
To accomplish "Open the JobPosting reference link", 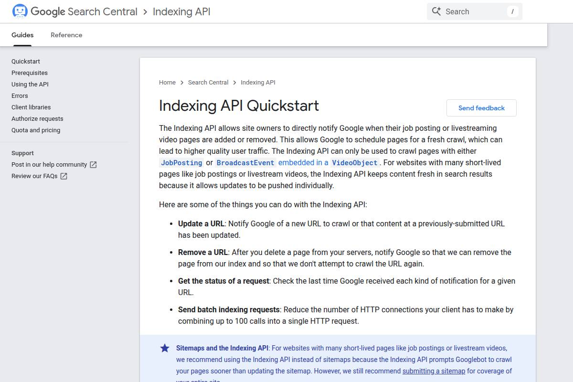I will point(181,162).
